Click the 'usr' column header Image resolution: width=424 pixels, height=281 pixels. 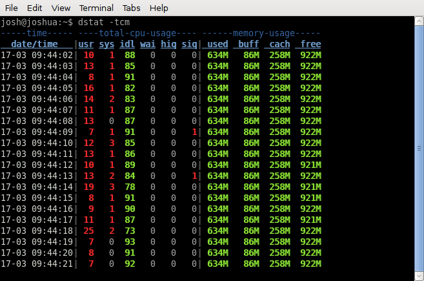click(86, 44)
